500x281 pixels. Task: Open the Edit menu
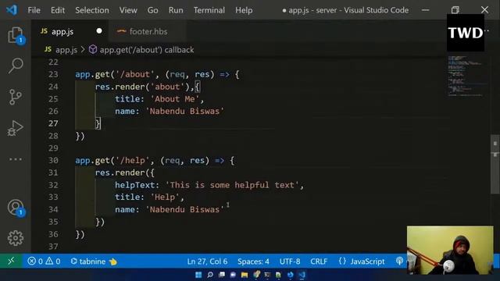58,10
